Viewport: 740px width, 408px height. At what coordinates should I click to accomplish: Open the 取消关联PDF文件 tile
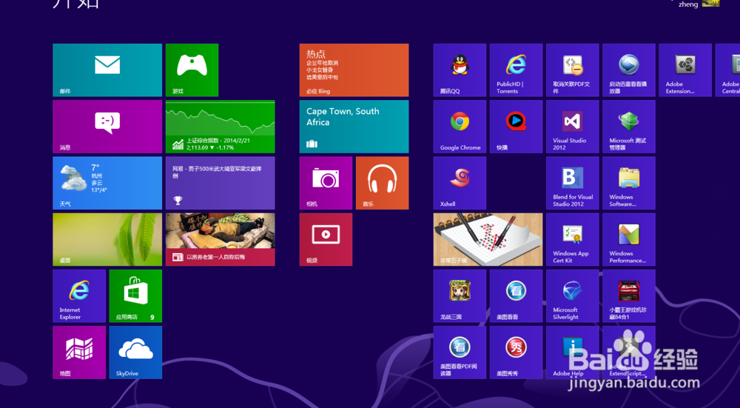pyautogui.click(x=573, y=70)
